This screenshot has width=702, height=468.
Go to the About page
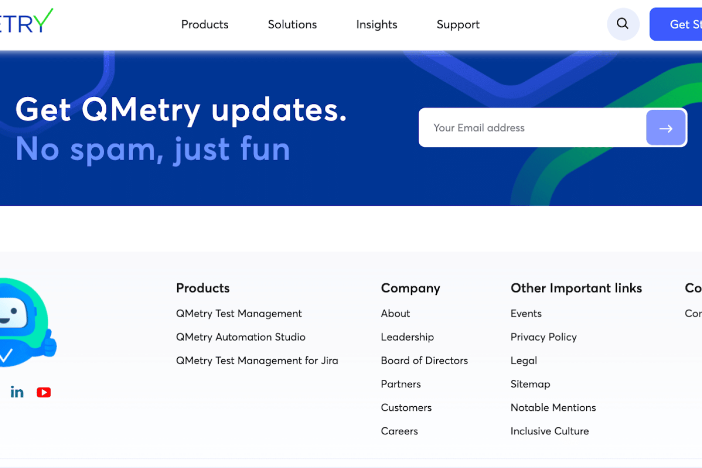tap(395, 314)
